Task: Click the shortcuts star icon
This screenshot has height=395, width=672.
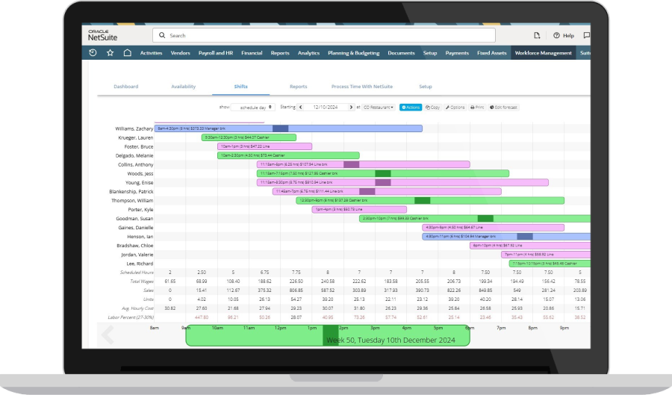Action: [111, 53]
